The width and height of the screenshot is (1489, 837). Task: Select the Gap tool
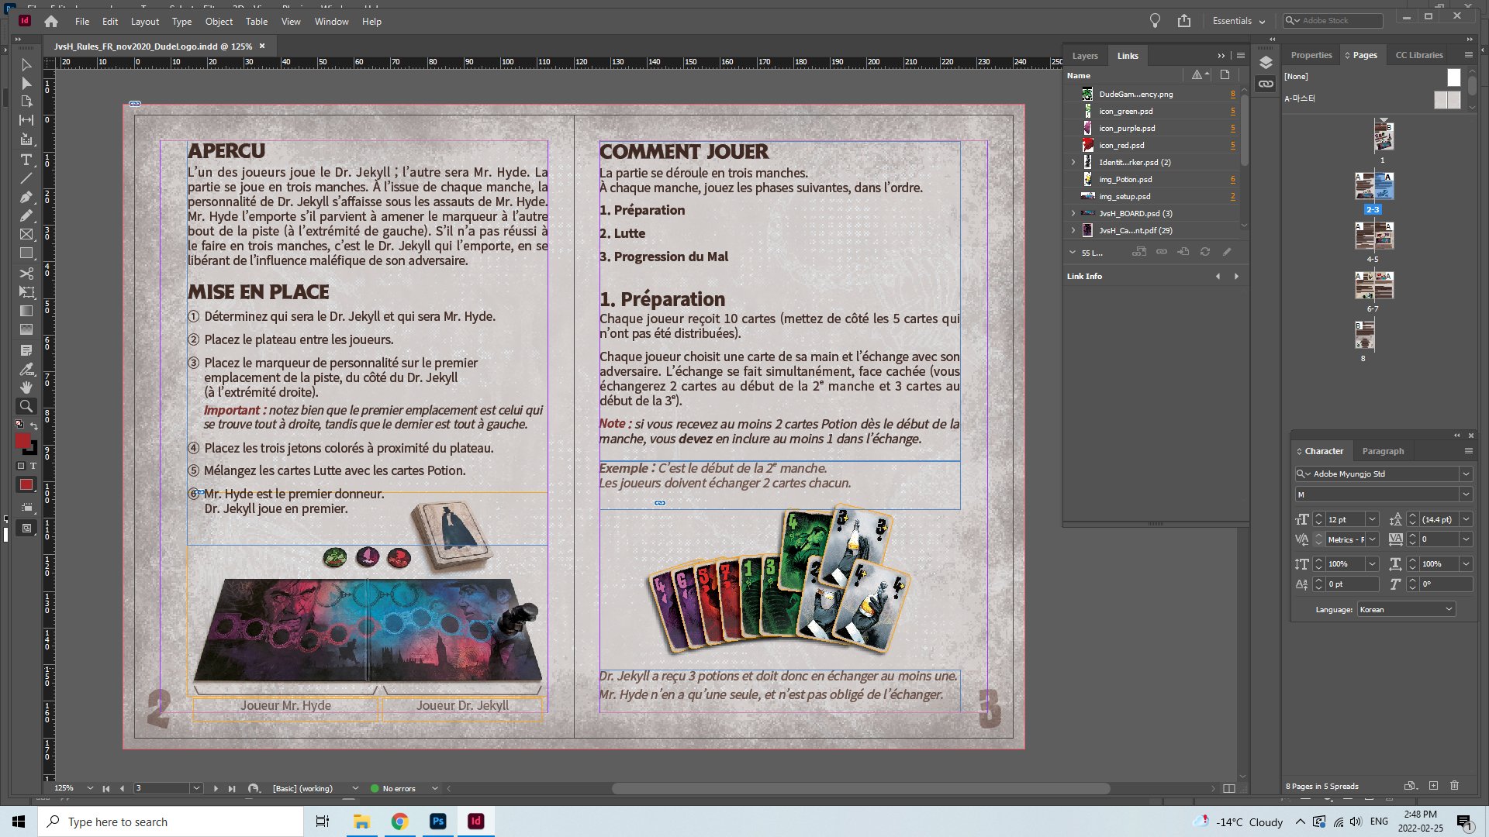tap(26, 120)
